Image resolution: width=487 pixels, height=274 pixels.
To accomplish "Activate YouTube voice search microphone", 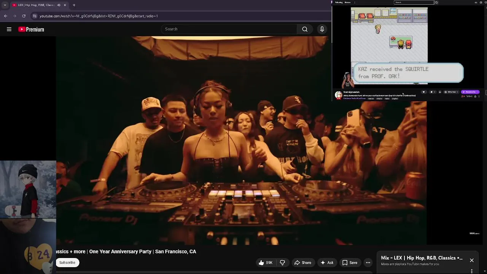I will pos(322,29).
